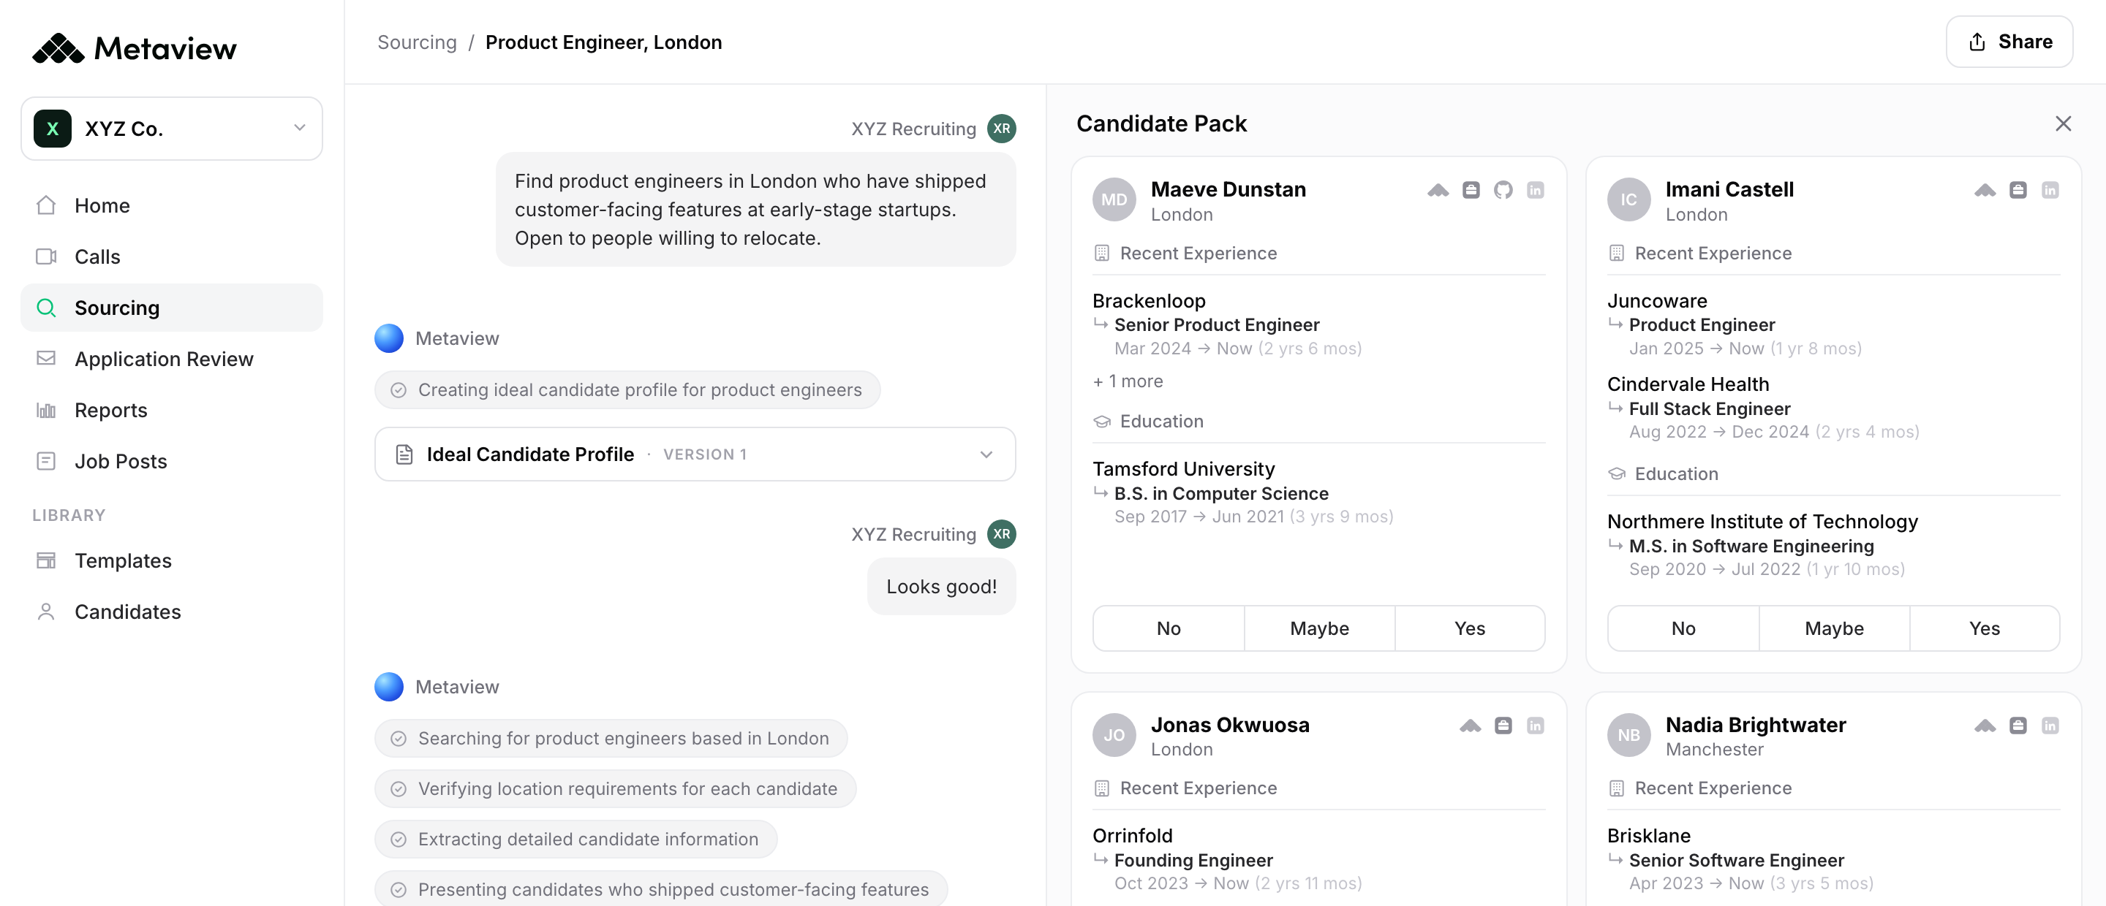Rate Imani Castell as No
Screen dimensions: 2106x906
(x=1683, y=628)
